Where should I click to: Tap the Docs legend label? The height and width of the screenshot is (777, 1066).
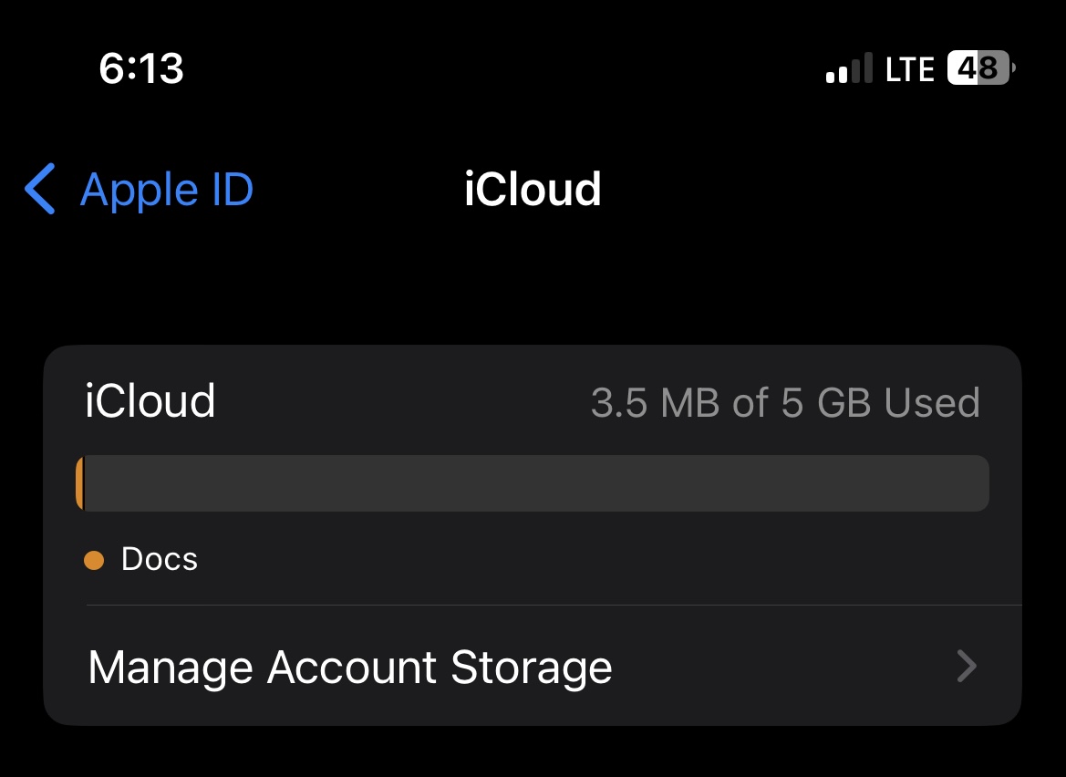[159, 559]
